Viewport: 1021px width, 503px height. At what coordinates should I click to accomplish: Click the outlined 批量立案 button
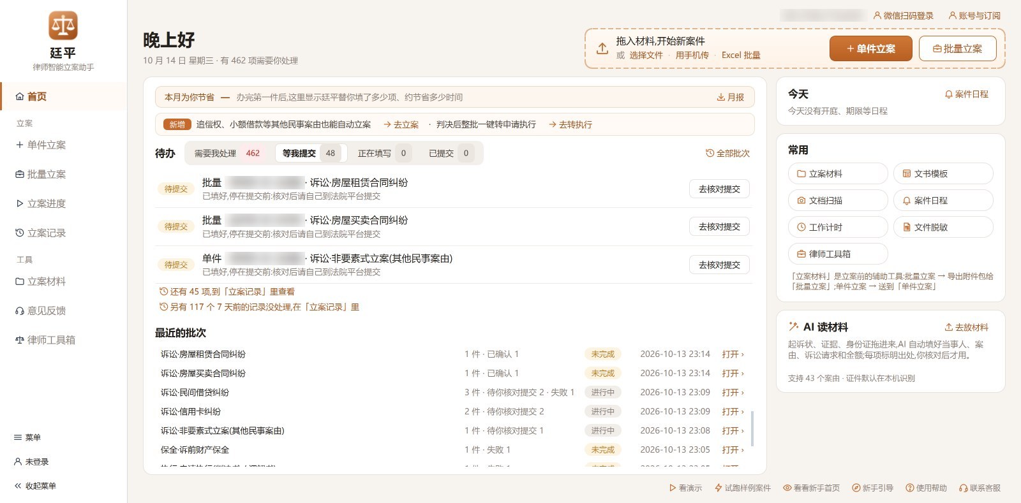coord(957,48)
